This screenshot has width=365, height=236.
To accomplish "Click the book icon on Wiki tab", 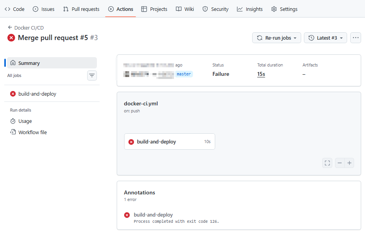I will (179, 9).
